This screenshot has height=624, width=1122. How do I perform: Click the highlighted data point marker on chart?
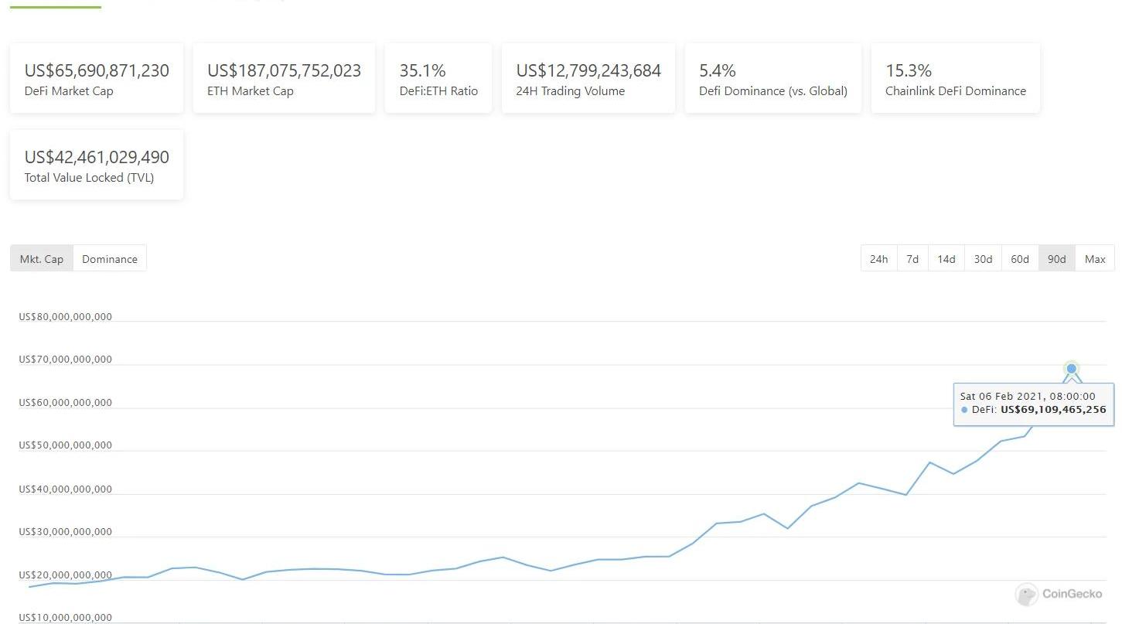pyautogui.click(x=1072, y=369)
